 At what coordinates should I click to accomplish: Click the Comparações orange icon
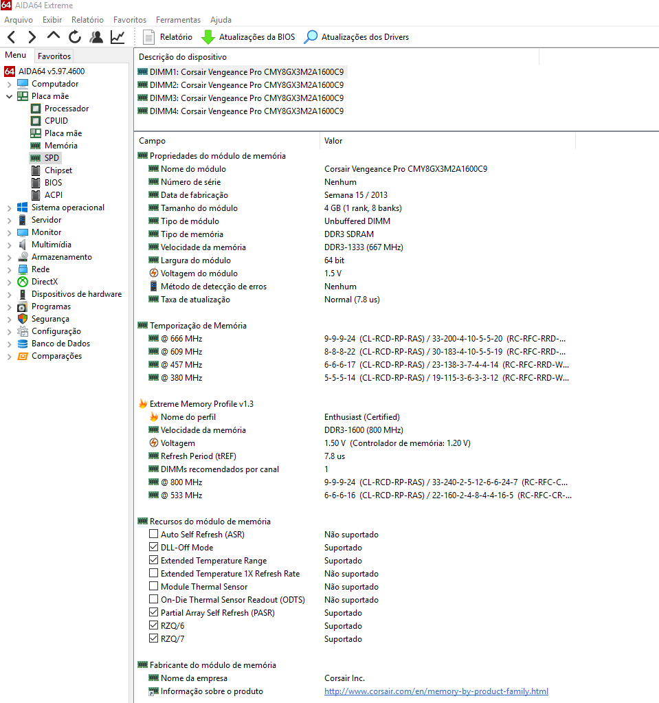click(x=23, y=356)
